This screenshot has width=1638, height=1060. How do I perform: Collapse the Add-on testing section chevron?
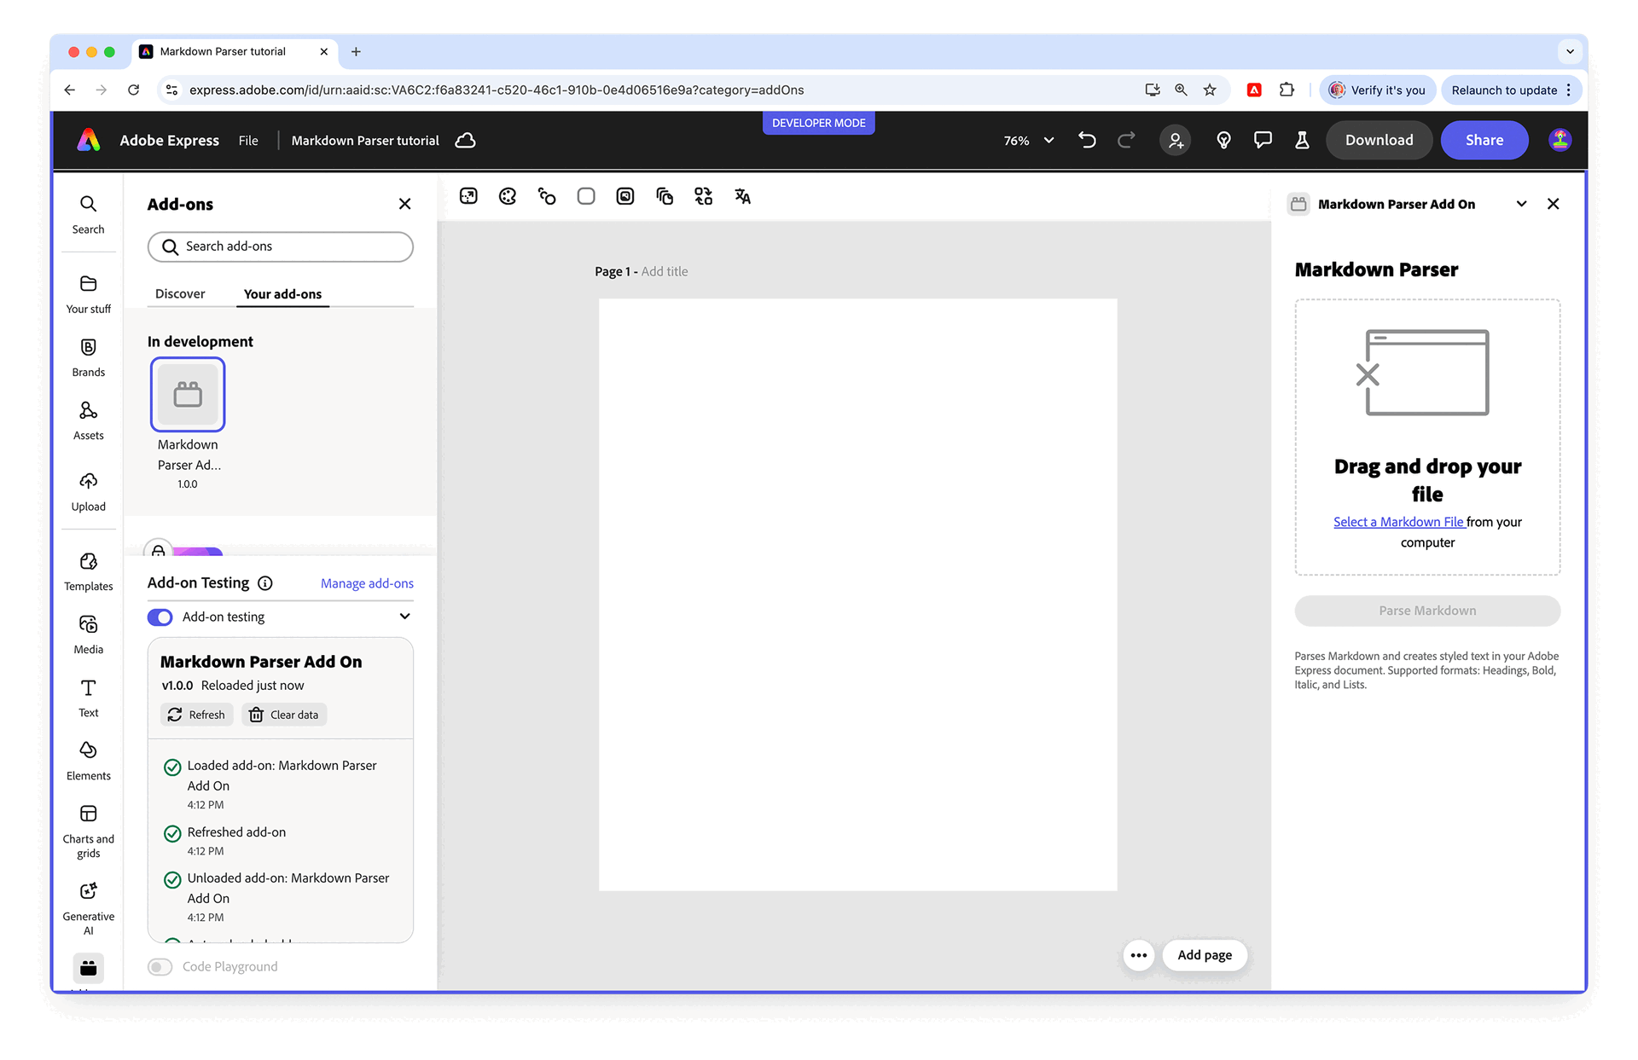coord(405,616)
